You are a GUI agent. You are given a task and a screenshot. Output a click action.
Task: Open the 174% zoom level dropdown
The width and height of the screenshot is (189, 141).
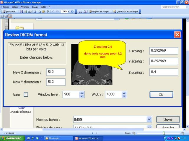69,12
